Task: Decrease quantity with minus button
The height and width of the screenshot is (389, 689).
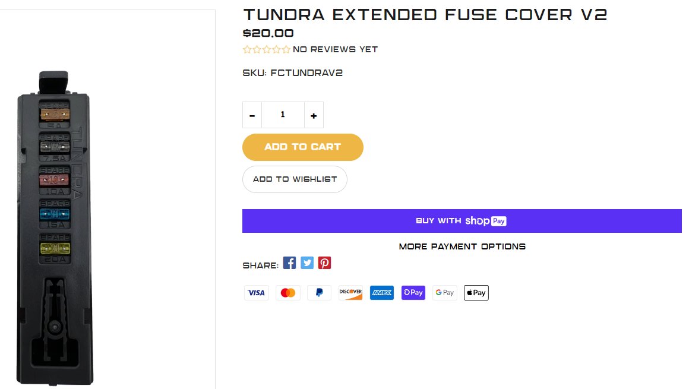Action: point(252,115)
